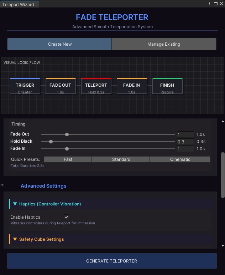The width and height of the screenshot is (225, 275).
Task: Select the FADE OUT flow node
Action: (61, 86)
